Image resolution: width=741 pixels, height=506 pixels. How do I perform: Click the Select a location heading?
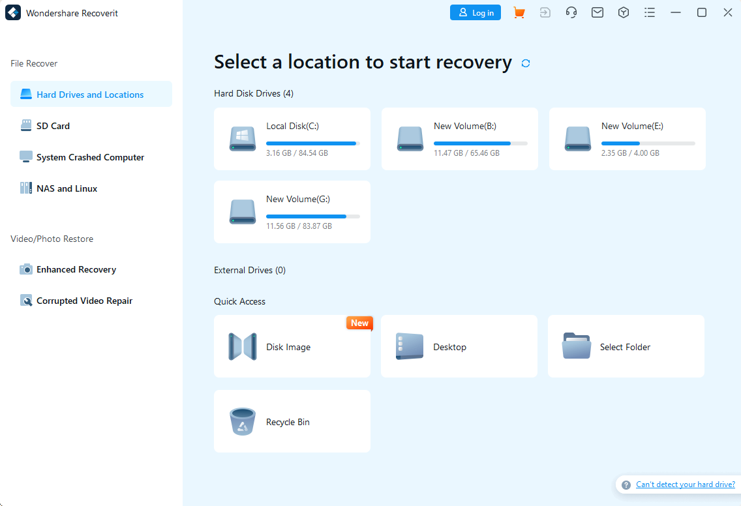[363, 62]
